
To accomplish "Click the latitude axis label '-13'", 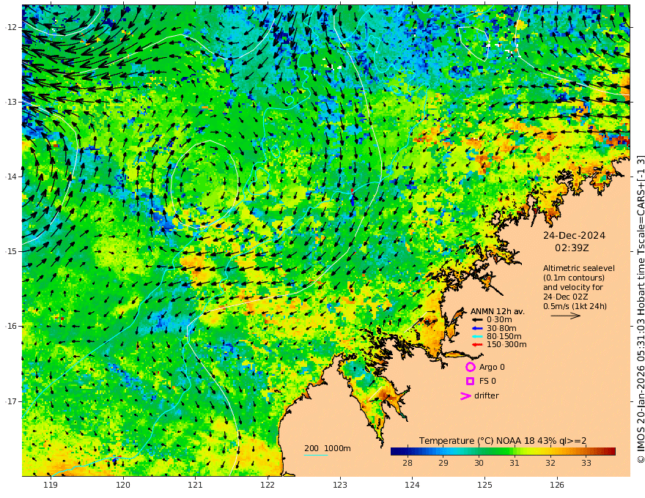I will point(11,102).
